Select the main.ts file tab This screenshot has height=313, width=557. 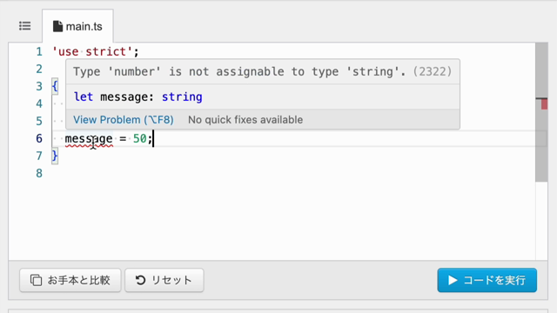click(77, 26)
